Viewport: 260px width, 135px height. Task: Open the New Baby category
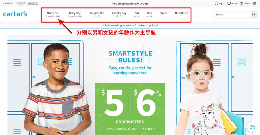click(181, 13)
